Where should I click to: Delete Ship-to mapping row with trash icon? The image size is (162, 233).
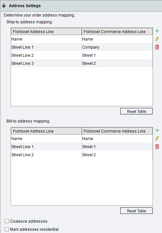coord(157,47)
